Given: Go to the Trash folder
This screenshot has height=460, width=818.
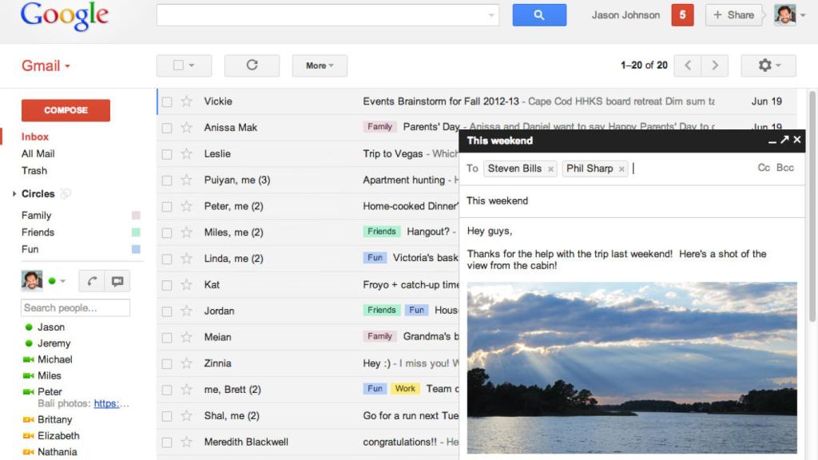Looking at the screenshot, I should click(x=34, y=170).
